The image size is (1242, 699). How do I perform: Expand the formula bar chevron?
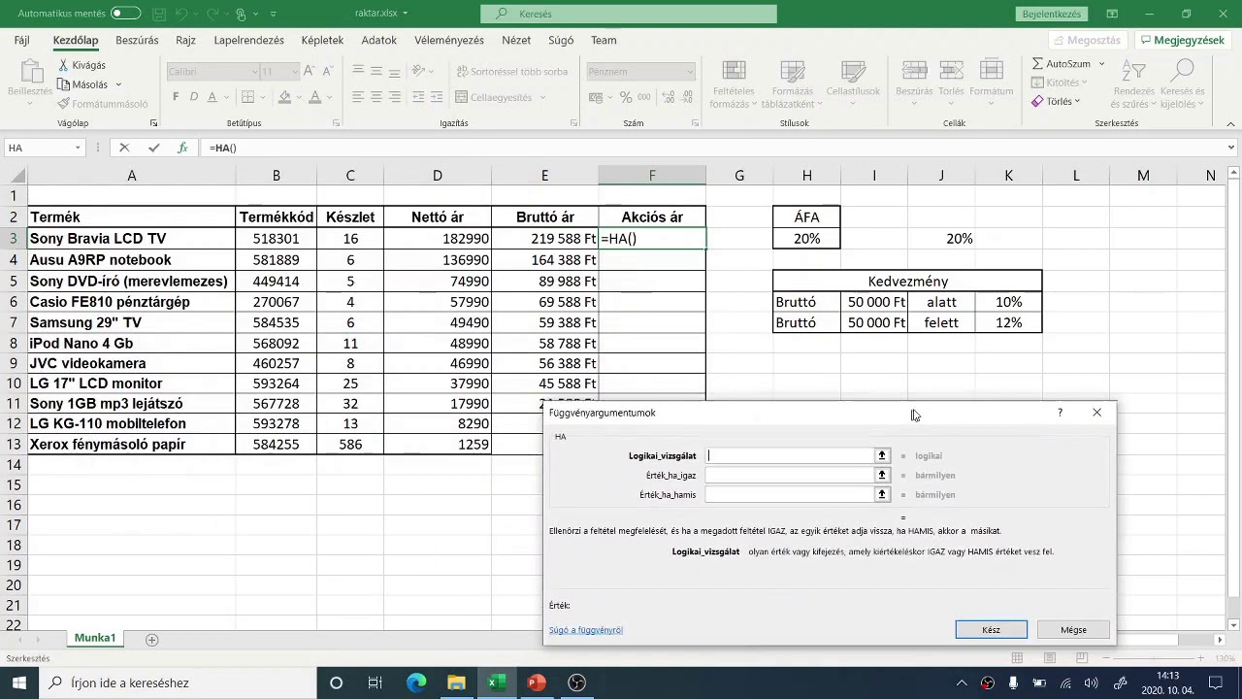[1231, 148]
